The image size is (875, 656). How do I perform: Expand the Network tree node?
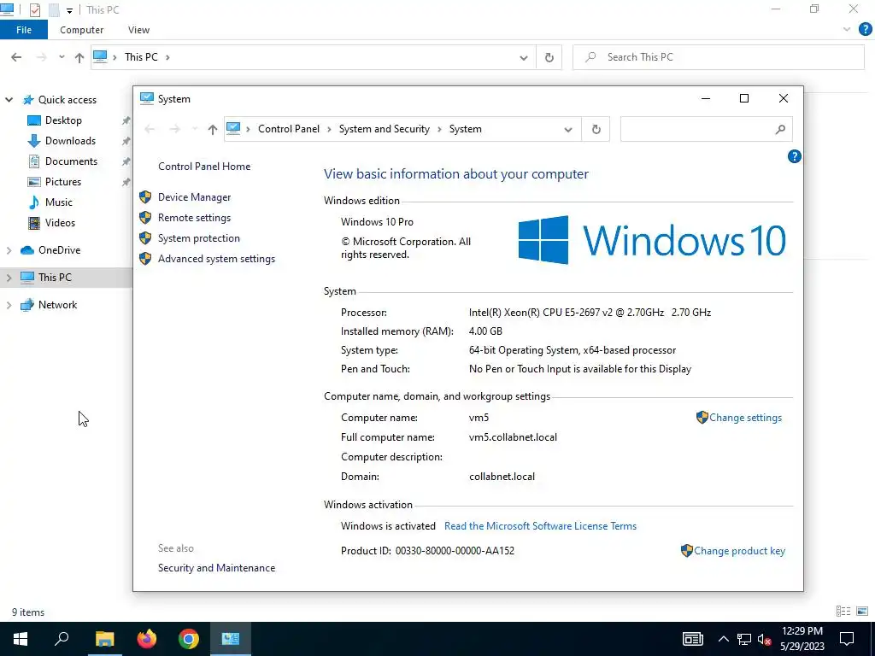click(9, 305)
